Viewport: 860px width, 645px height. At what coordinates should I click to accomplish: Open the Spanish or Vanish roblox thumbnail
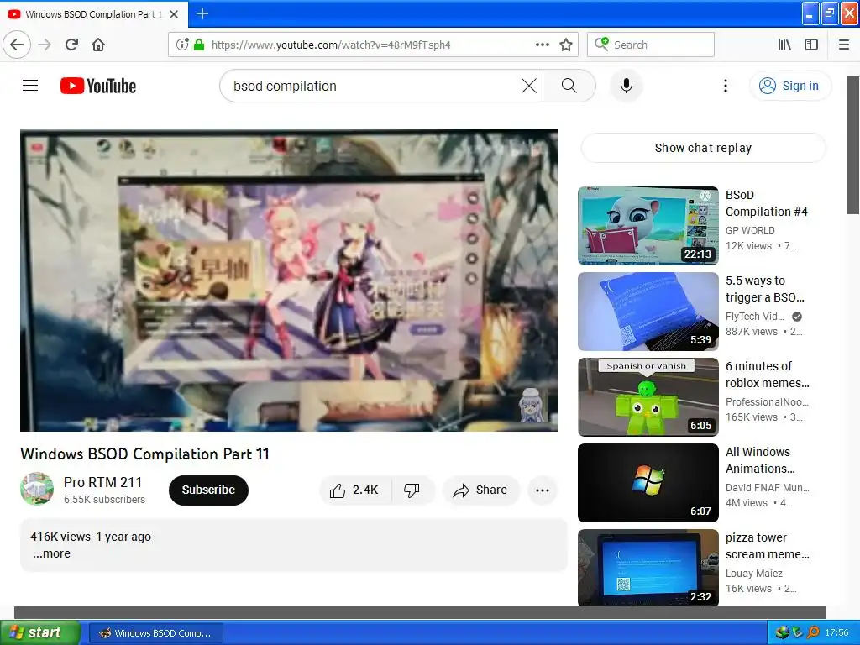[x=648, y=397]
